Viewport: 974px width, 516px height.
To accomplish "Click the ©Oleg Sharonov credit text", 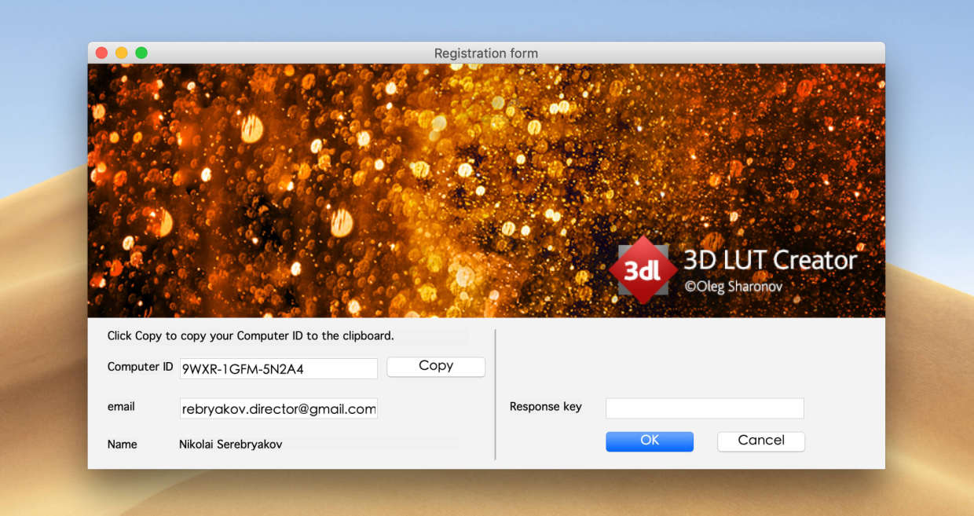I will pos(734,287).
